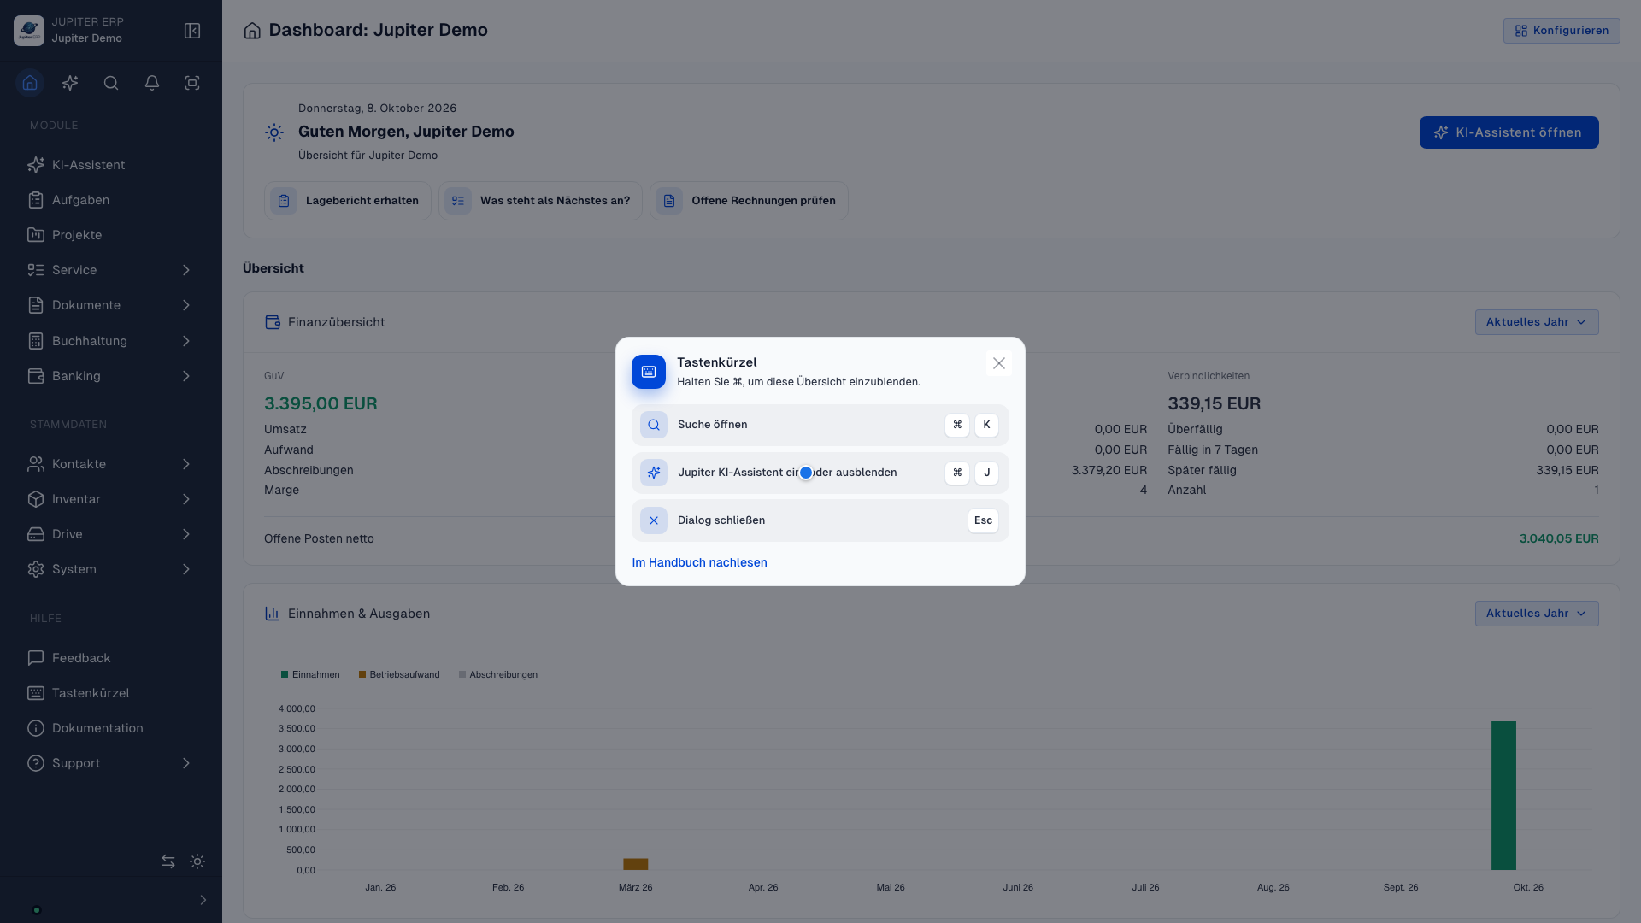
Task: Open Tastenkürzel in sidebar
Action: (x=111, y=693)
